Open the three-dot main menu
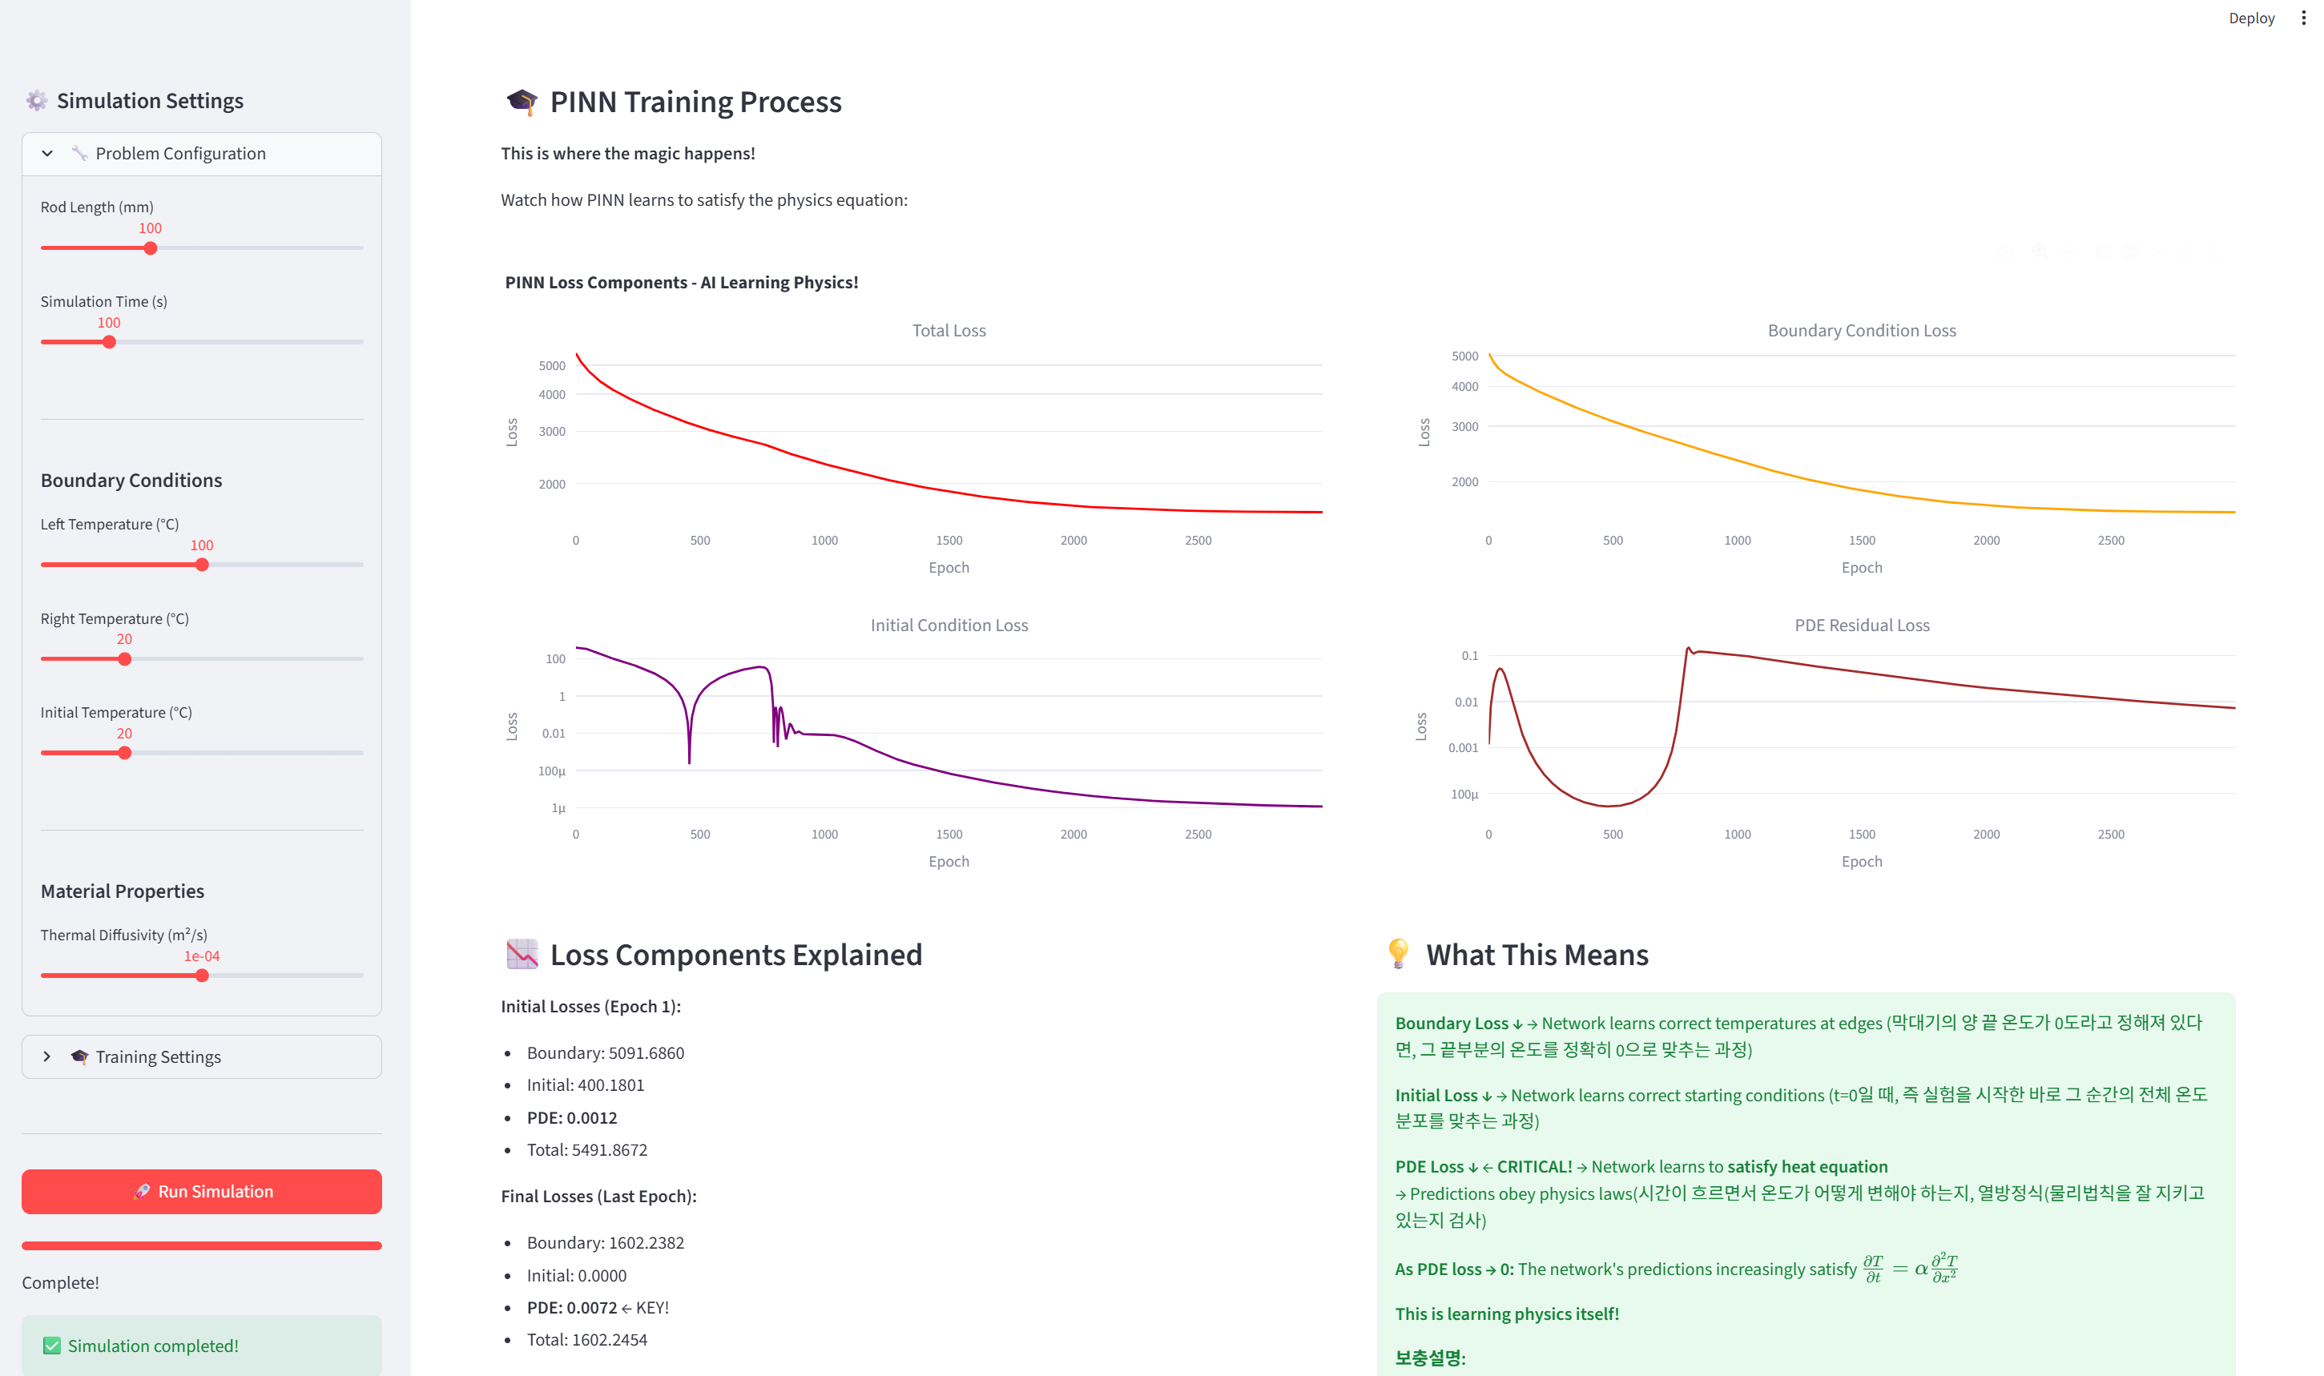The width and height of the screenshot is (2324, 1376). 2302,18
